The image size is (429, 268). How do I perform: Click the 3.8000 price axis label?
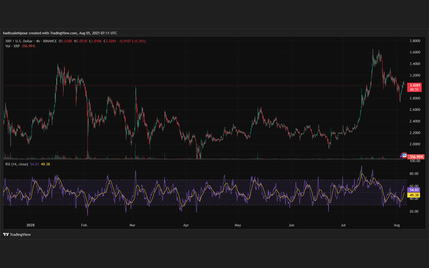coord(415,41)
